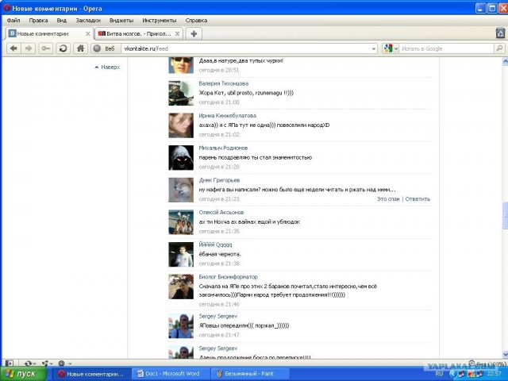Open the 'Инструменты' menu

click(x=160, y=20)
